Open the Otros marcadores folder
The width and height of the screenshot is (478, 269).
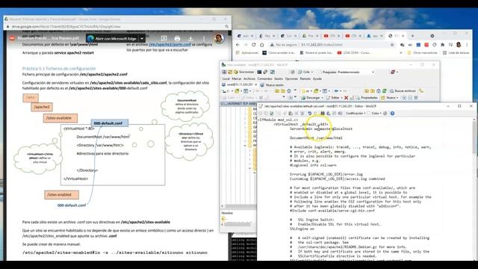click(x=423, y=53)
